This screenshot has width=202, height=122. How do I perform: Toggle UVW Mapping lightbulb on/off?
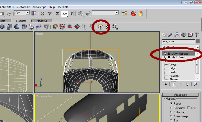click(165, 54)
